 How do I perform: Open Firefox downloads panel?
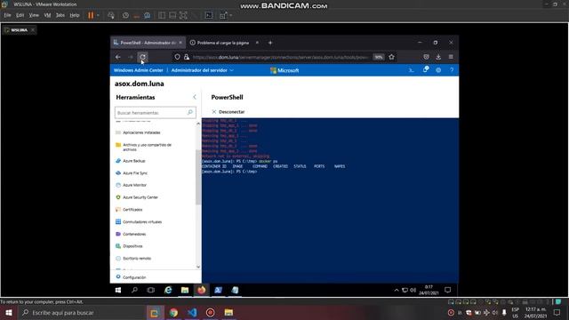pyautogui.click(x=438, y=57)
